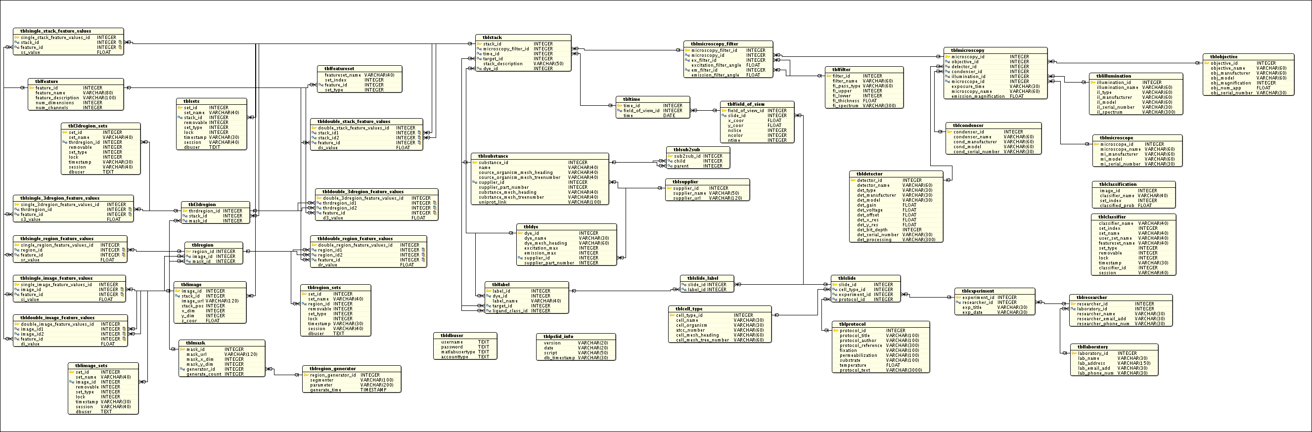Select the tblstack table header
The width and height of the screenshot is (1312, 432).
[x=524, y=38]
